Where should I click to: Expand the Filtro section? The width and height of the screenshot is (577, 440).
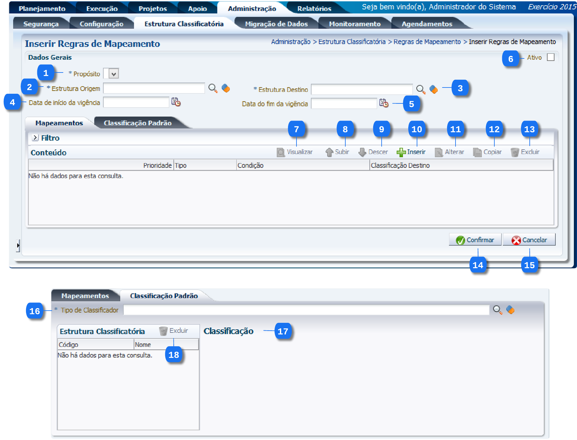pos(35,138)
